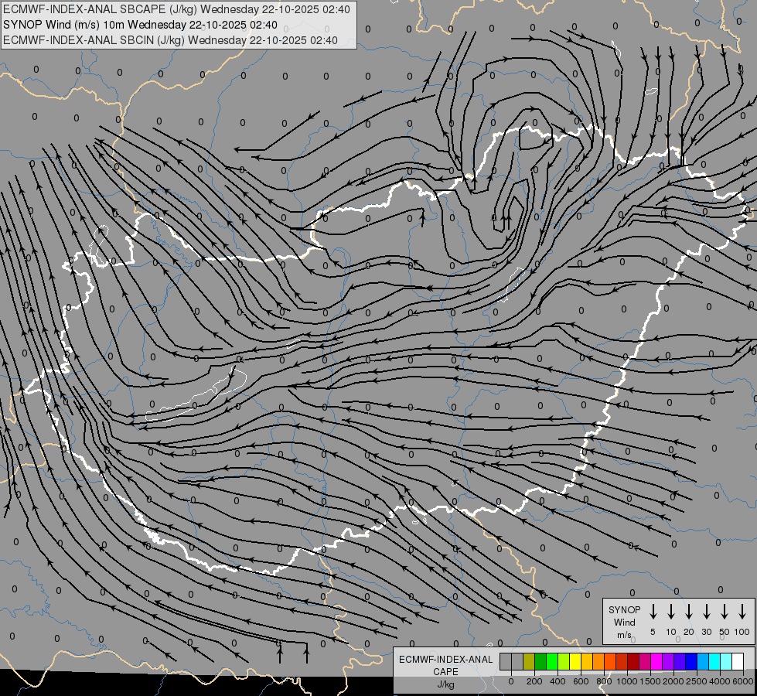This screenshot has width=757, height=696.
Task: Click the SYNOP Wind 10m title line
Action: click(140, 25)
